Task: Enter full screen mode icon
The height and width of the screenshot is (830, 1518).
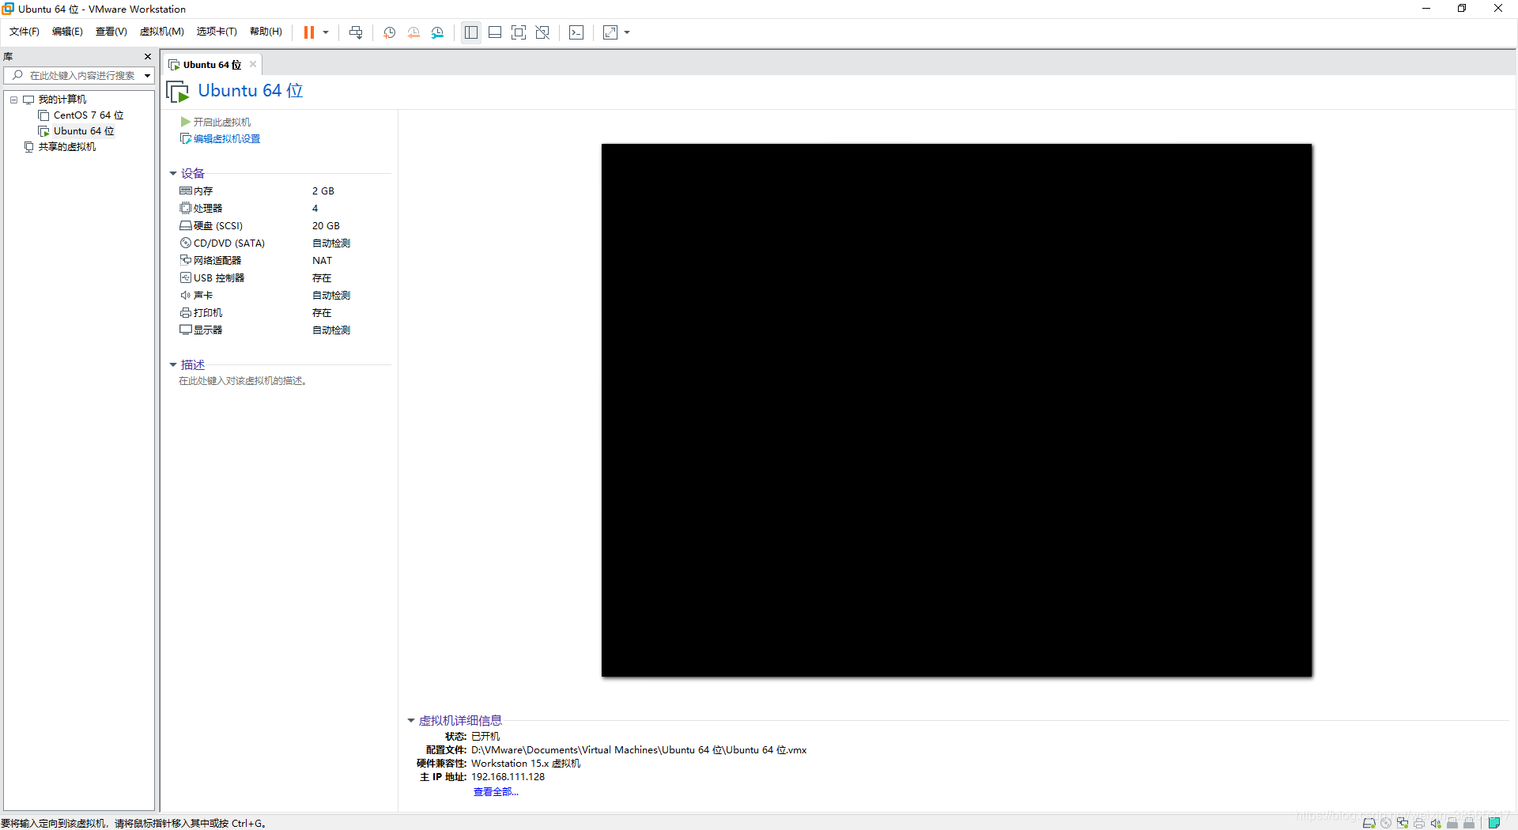Action: 519,32
